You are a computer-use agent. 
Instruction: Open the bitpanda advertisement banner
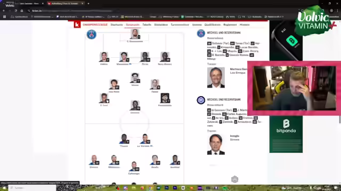pos(286,134)
